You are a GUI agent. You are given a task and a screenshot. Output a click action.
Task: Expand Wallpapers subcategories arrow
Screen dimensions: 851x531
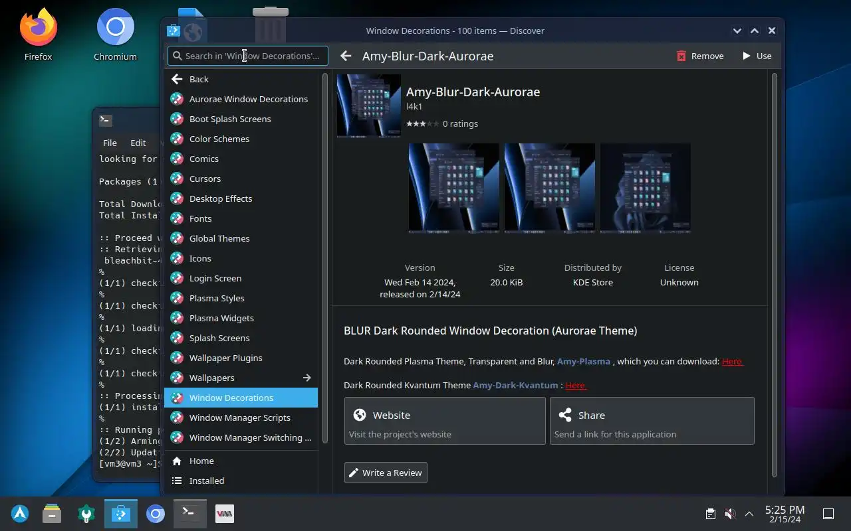307,378
